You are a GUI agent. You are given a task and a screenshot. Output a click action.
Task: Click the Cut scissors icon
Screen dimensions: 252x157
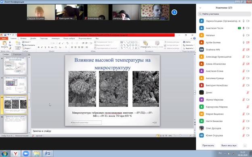[10, 42]
